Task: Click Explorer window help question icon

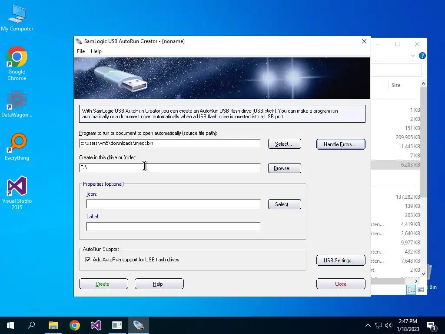Action: pos(422,56)
